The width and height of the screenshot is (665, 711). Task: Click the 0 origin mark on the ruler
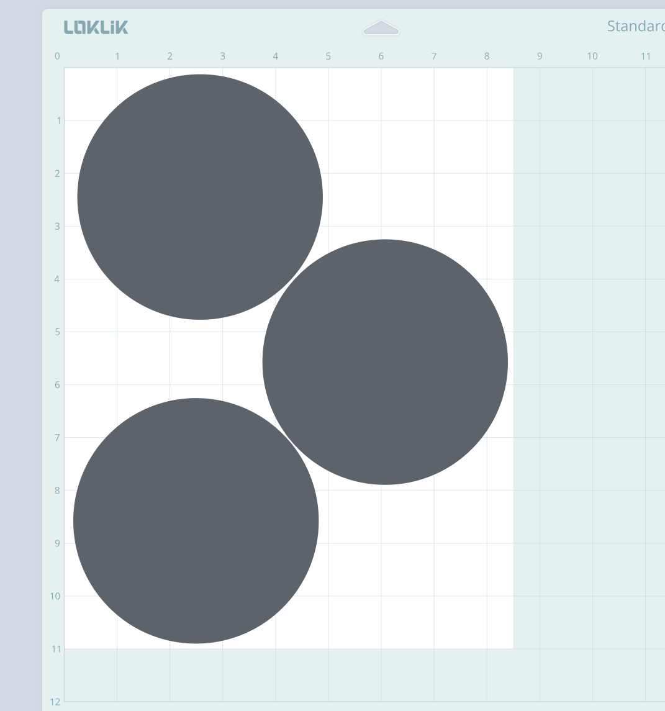pyautogui.click(x=58, y=57)
